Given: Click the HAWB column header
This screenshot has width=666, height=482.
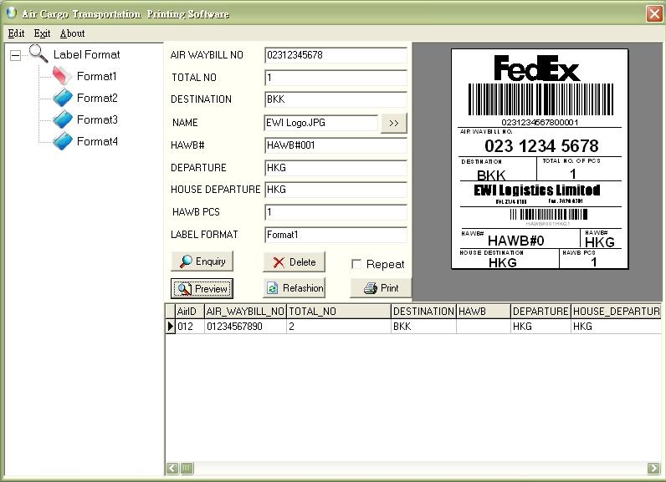Looking at the screenshot, I should [x=484, y=311].
